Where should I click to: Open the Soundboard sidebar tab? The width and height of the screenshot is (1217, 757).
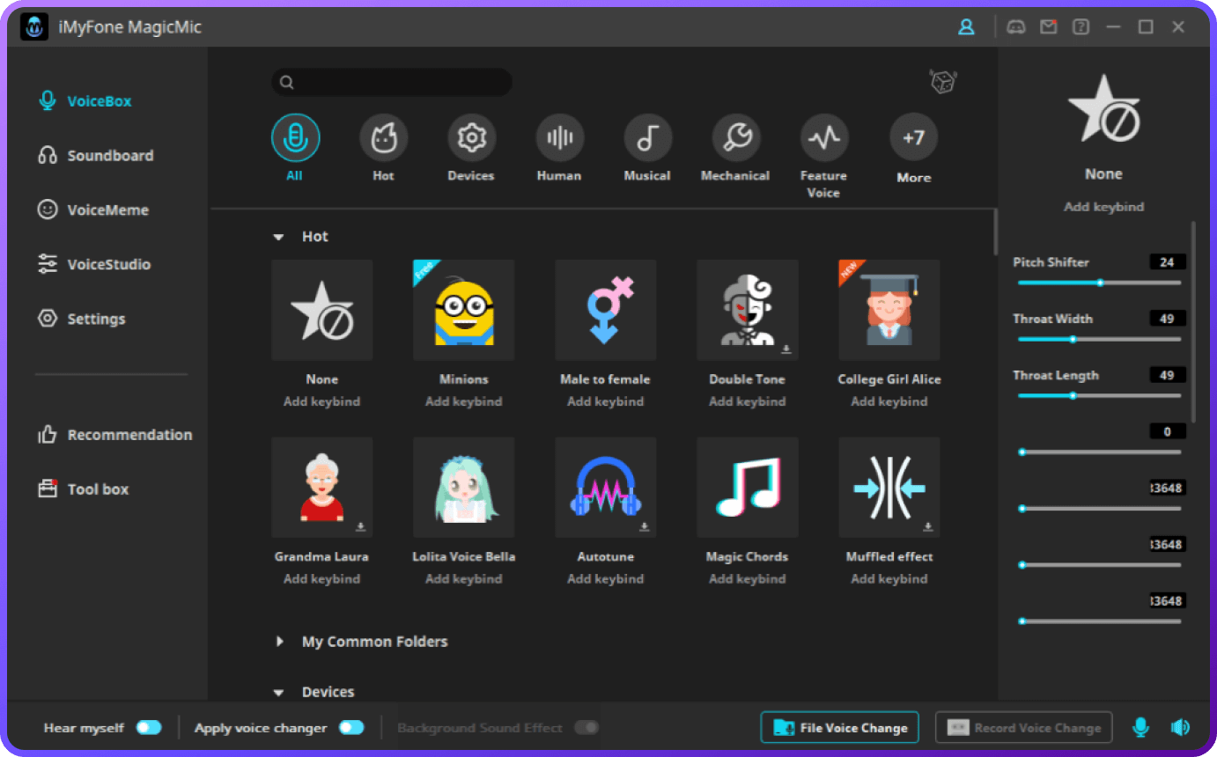click(x=96, y=156)
